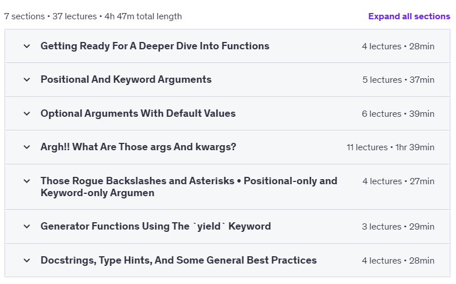The image size is (456, 284).
Task: Click the 7 sections • 37 lectures summary text
Action: click(x=93, y=16)
